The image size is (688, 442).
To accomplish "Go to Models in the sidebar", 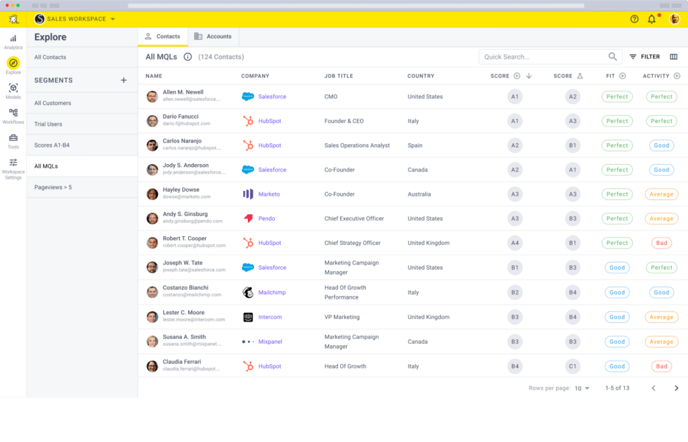I will pyautogui.click(x=13, y=91).
